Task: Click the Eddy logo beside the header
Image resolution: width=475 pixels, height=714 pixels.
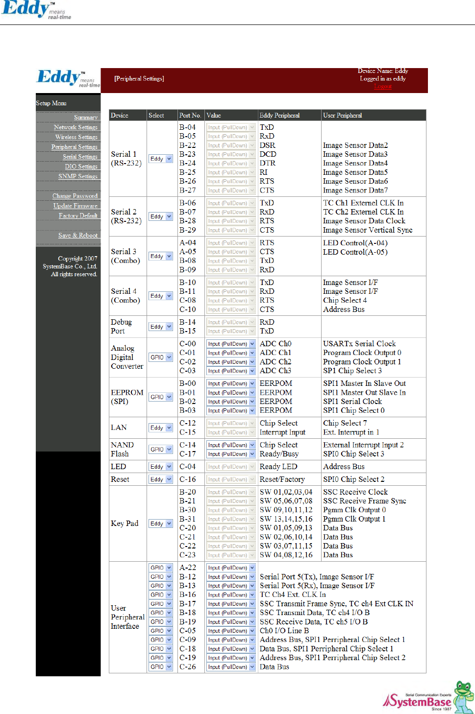Action: (x=68, y=78)
